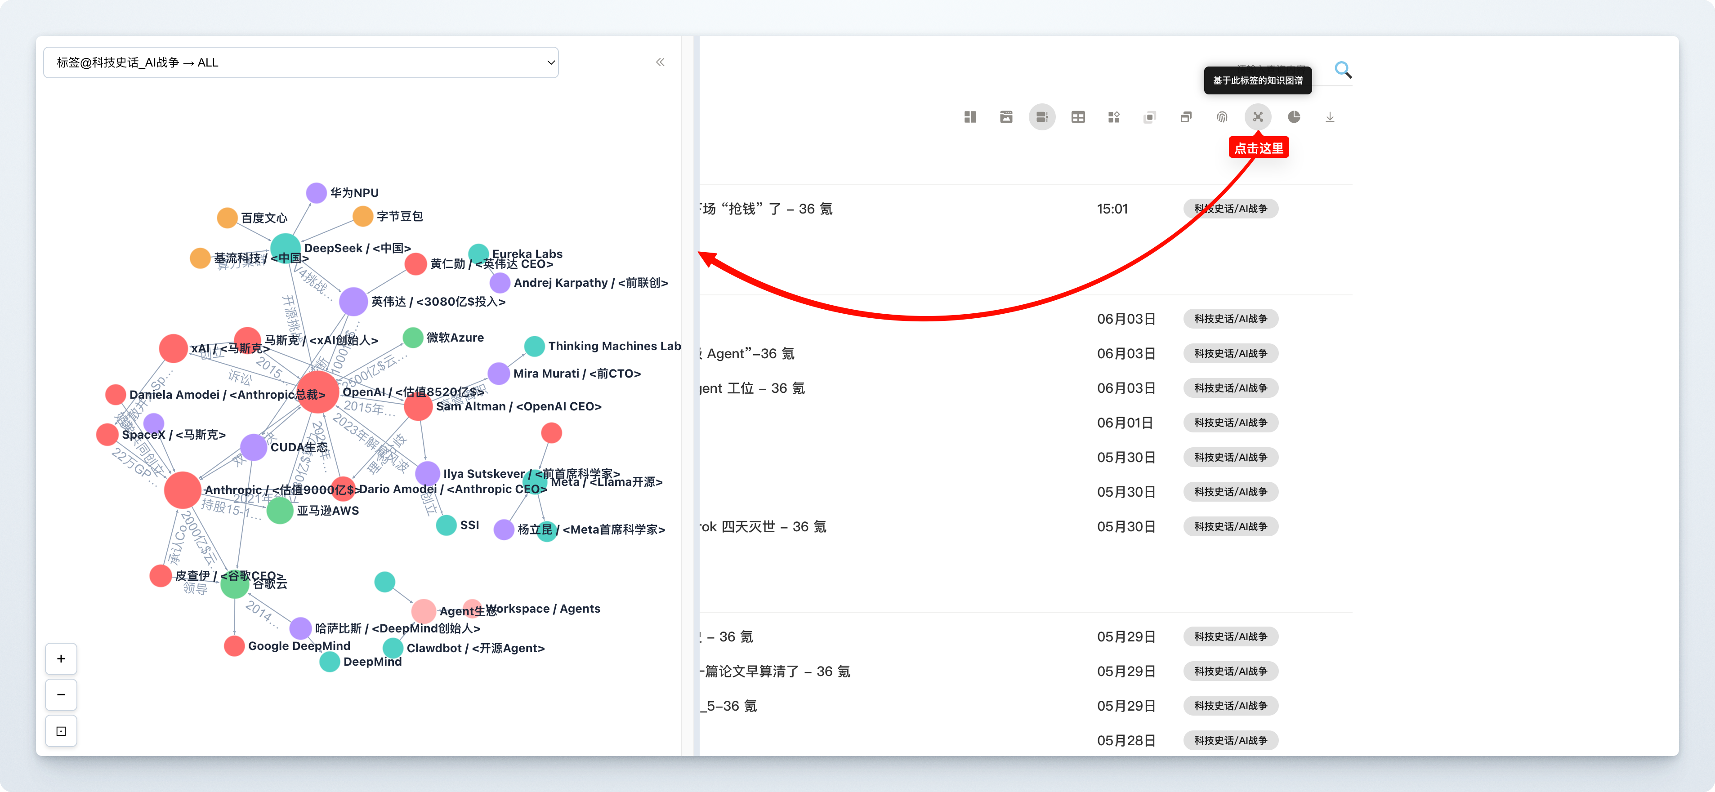1715x792 pixels.
Task: Zoom out the graph with minus button
Action: coord(61,694)
